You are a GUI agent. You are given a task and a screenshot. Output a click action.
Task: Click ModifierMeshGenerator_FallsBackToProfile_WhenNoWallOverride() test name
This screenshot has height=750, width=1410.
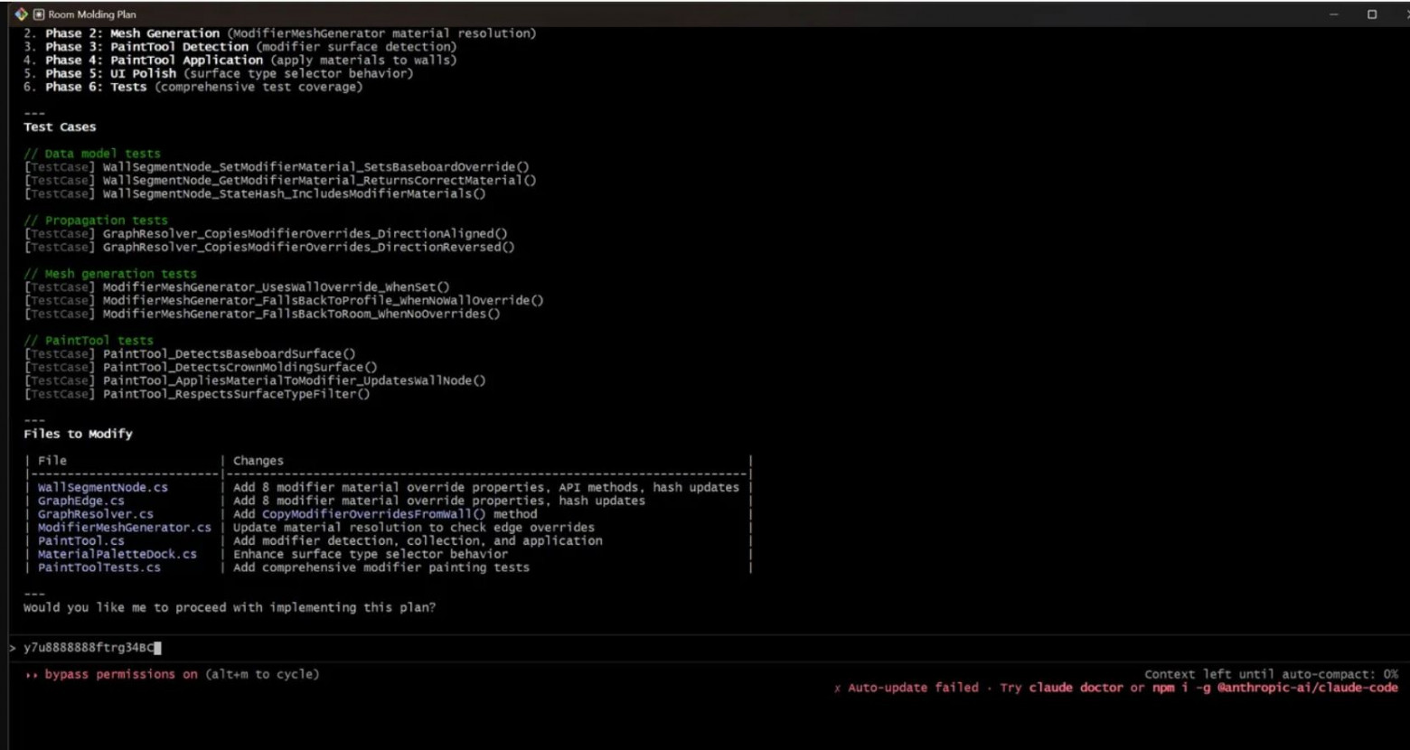[324, 301]
